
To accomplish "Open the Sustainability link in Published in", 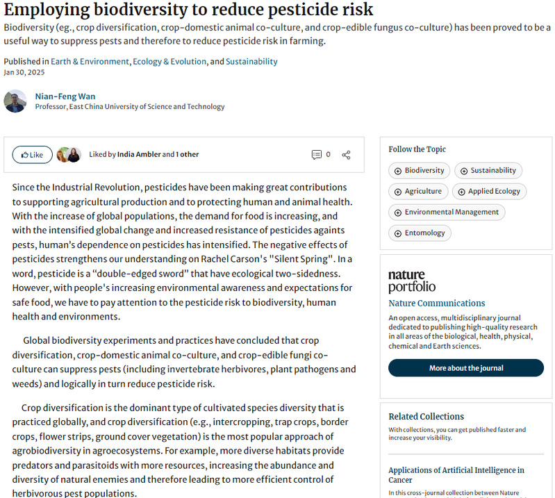I will click(251, 61).
